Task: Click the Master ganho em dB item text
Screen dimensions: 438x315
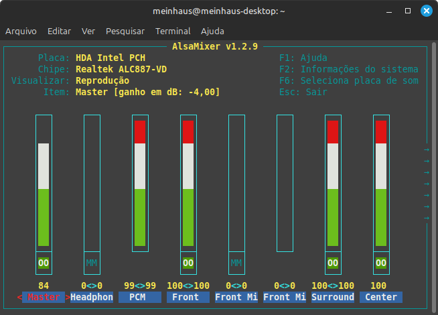Action: 148,92
